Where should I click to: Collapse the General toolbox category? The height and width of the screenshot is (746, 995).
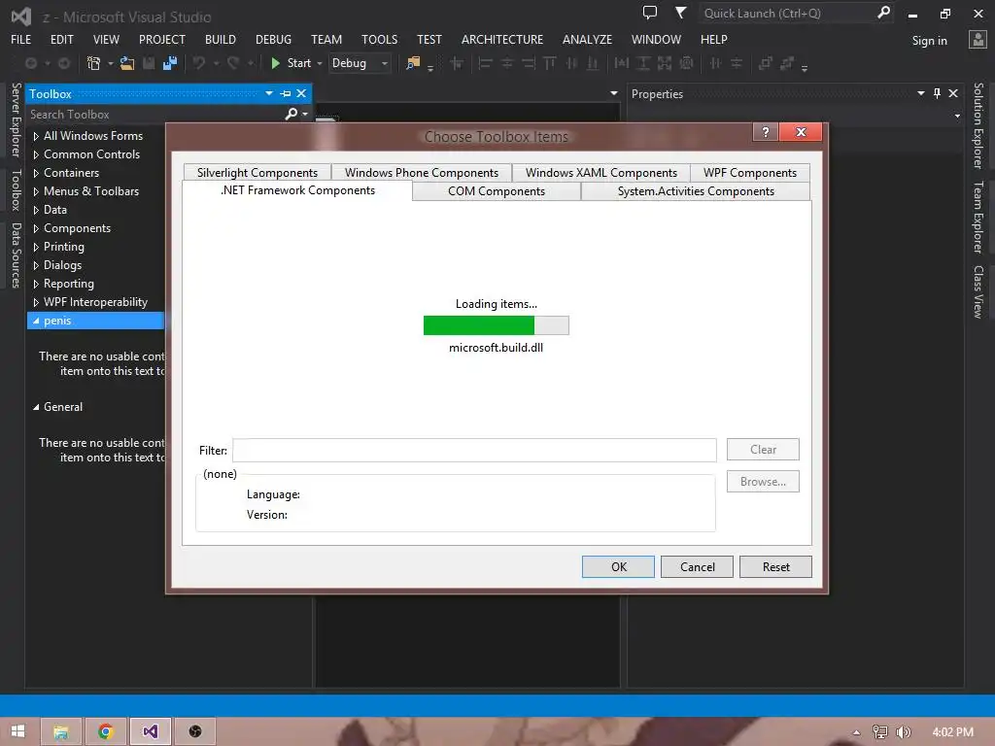[x=36, y=407]
